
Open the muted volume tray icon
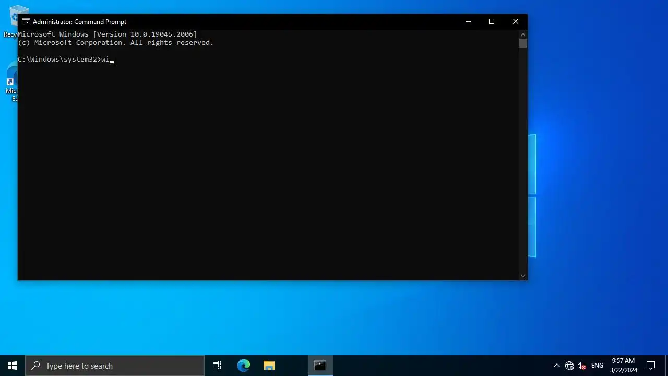tap(582, 366)
